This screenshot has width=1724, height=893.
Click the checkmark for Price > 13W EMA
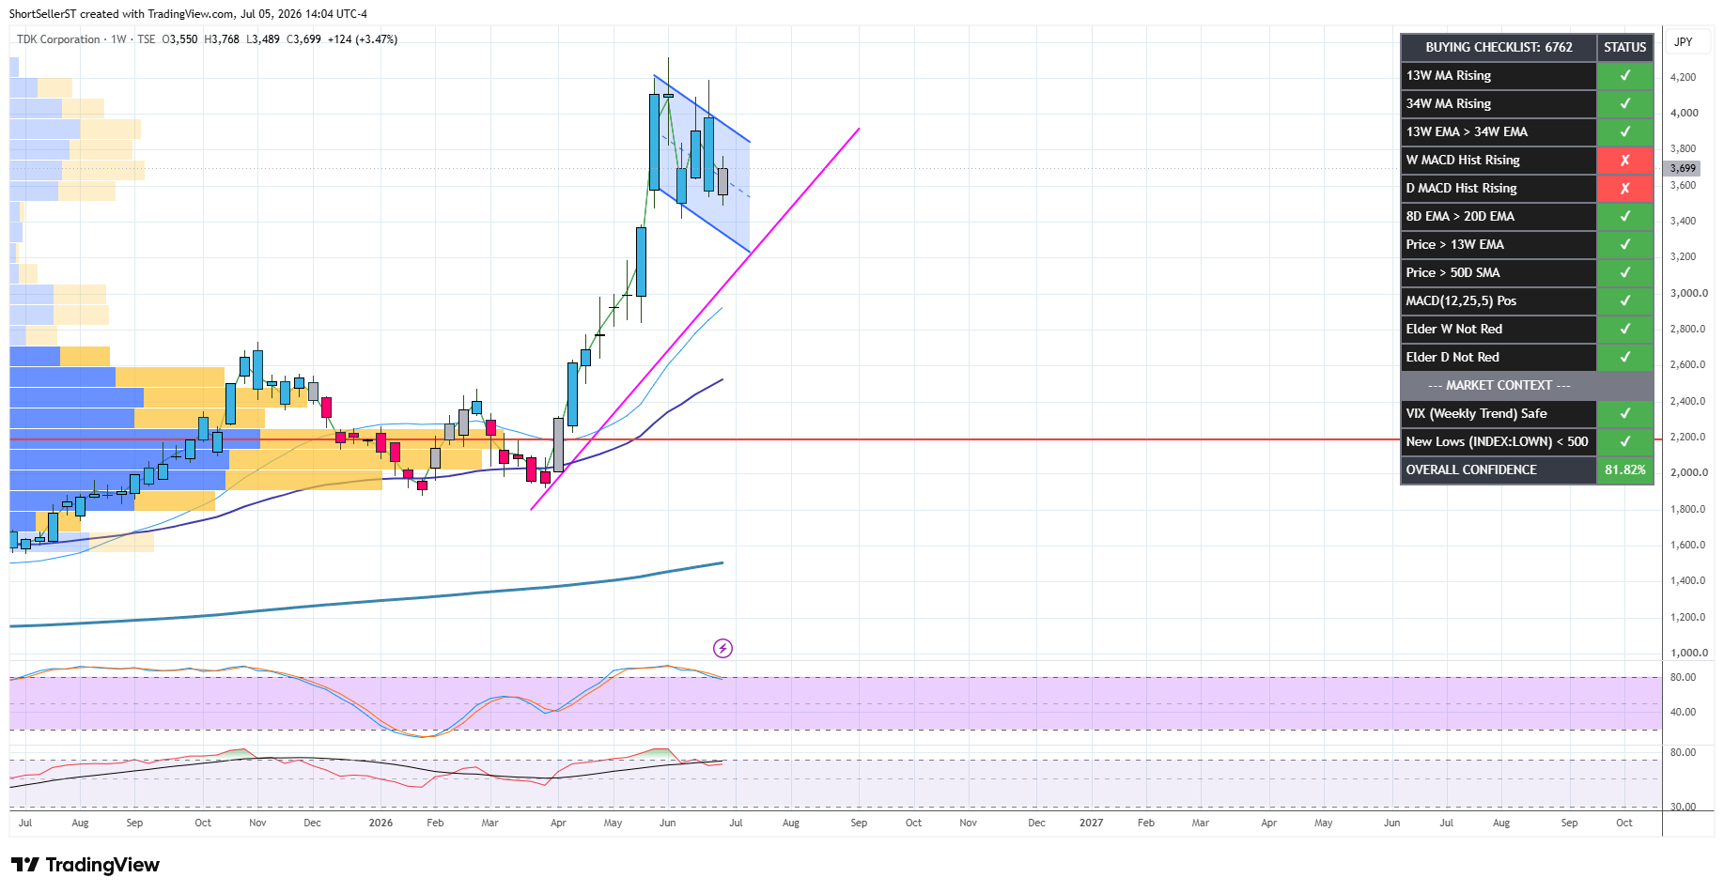click(1624, 244)
